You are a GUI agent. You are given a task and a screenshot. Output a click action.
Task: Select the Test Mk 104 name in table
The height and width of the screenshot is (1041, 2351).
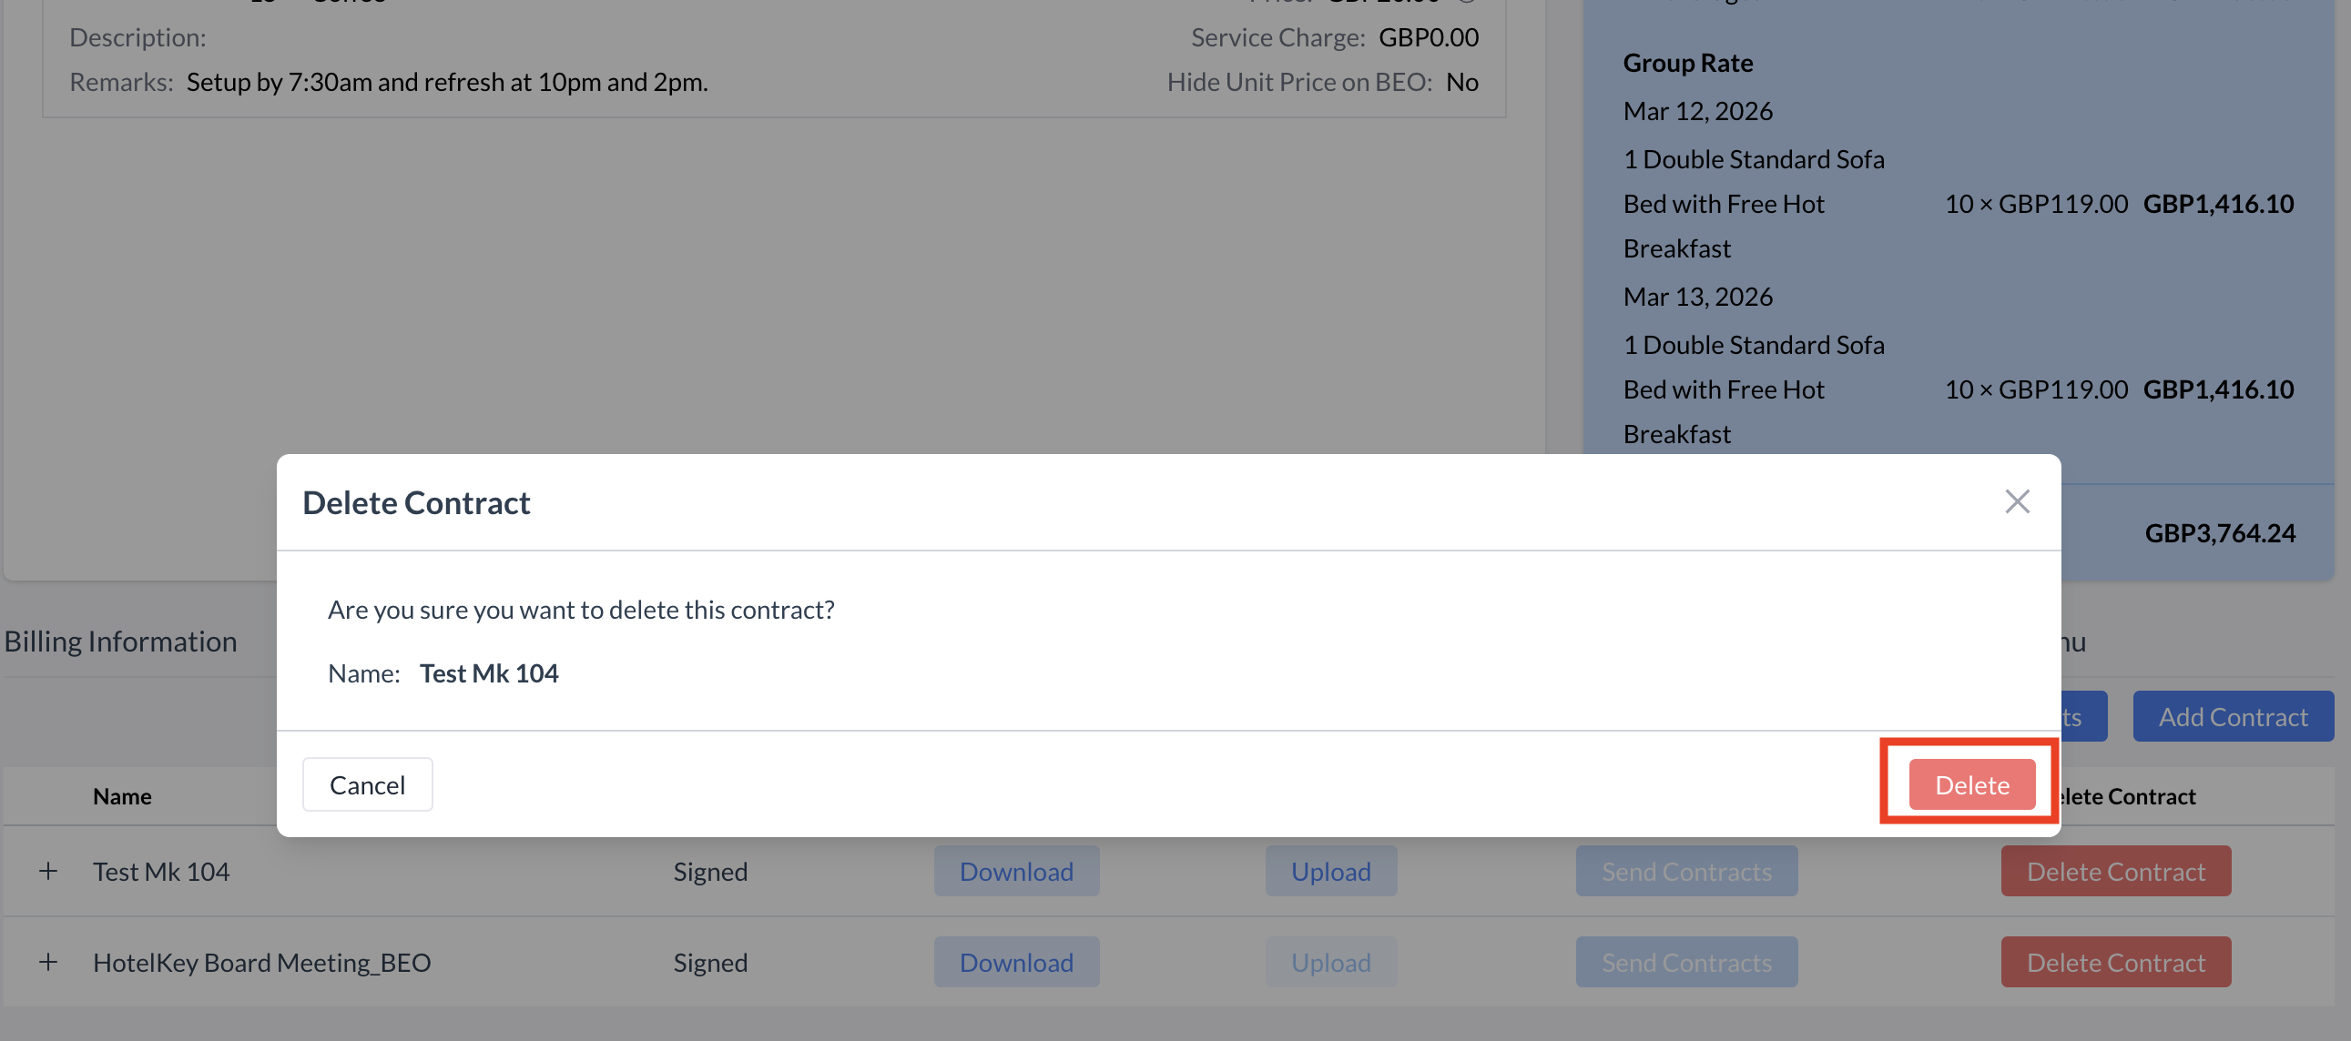point(160,872)
